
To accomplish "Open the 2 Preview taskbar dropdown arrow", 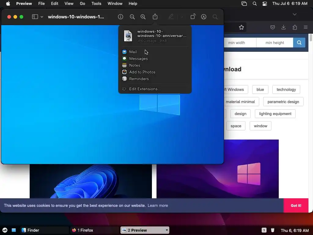I will pyautogui.click(x=167, y=230).
